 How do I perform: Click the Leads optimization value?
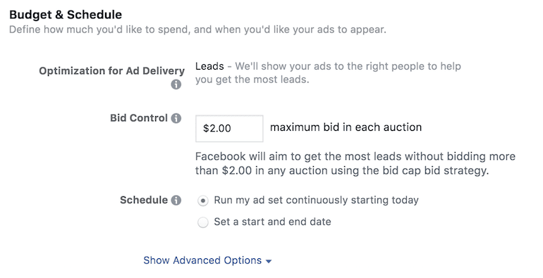[x=209, y=66]
